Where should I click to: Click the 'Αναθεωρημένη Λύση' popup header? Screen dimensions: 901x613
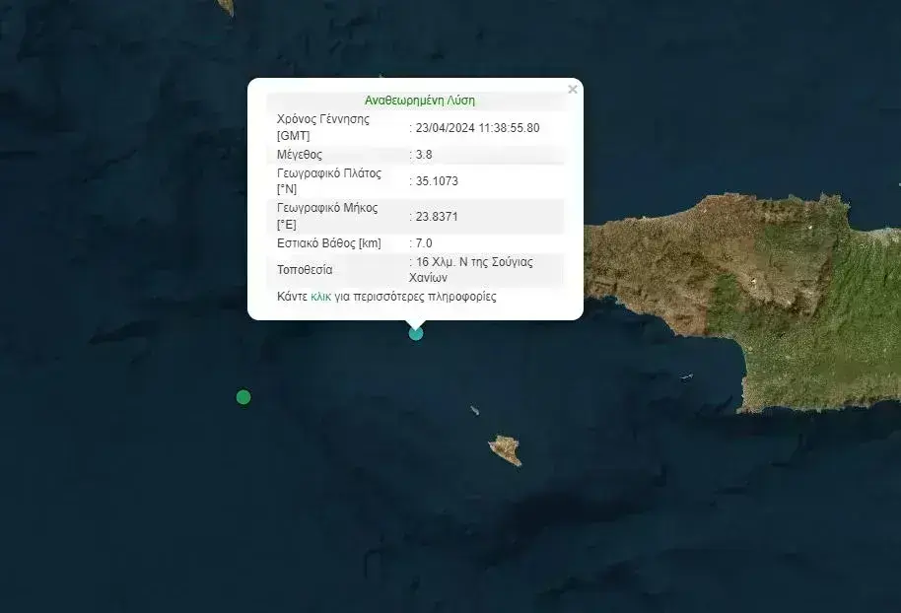click(420, 101)
